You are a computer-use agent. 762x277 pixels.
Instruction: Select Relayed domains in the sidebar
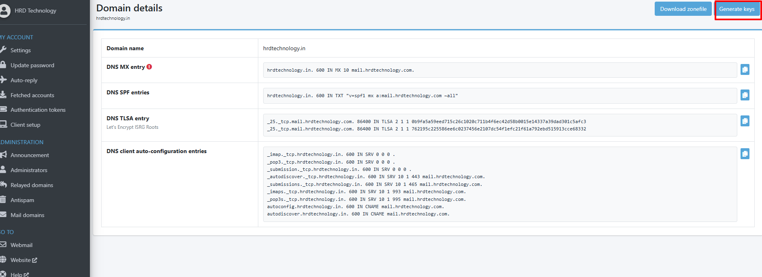coord(32,185)
